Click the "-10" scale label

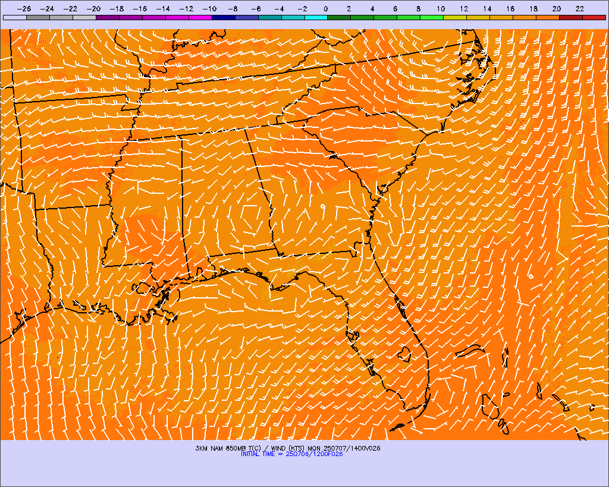pyautogui.click(x=209, y=8)
